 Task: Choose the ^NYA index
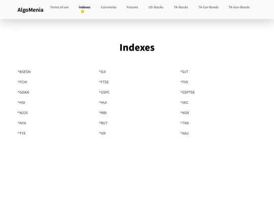pyautogui.click(x=22, y=123)
